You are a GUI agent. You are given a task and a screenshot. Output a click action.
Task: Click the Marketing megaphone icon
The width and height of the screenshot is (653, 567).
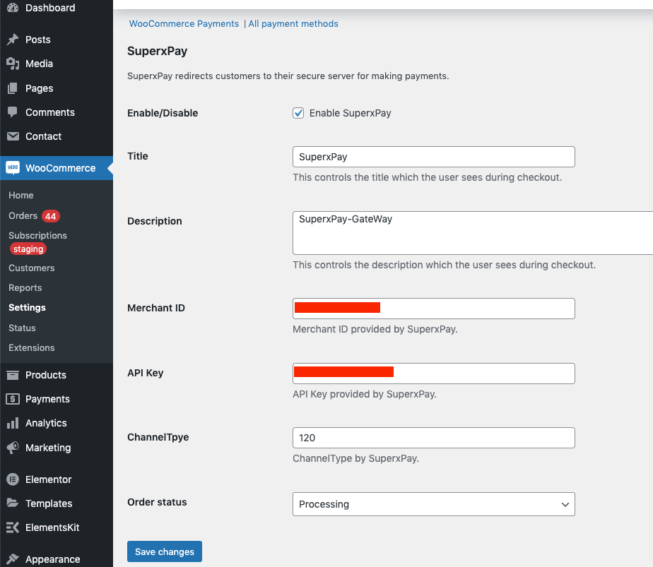[x=13, y=448]
